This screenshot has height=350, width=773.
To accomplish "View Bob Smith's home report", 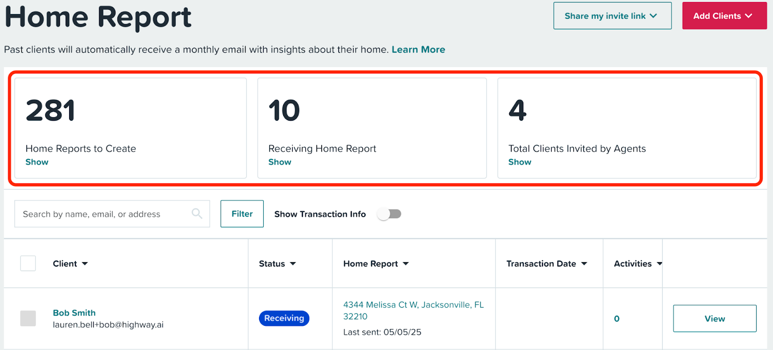I will pyautogui.click(x=715, y=319).
